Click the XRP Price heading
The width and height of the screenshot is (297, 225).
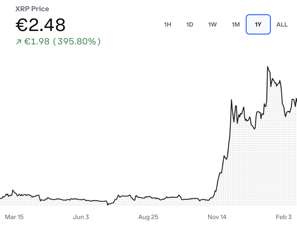pos(32,9)
